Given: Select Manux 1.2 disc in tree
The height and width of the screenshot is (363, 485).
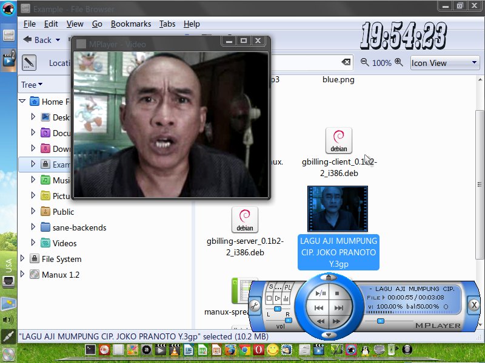Looking at the screenshot, I should (x=55, y=275).
